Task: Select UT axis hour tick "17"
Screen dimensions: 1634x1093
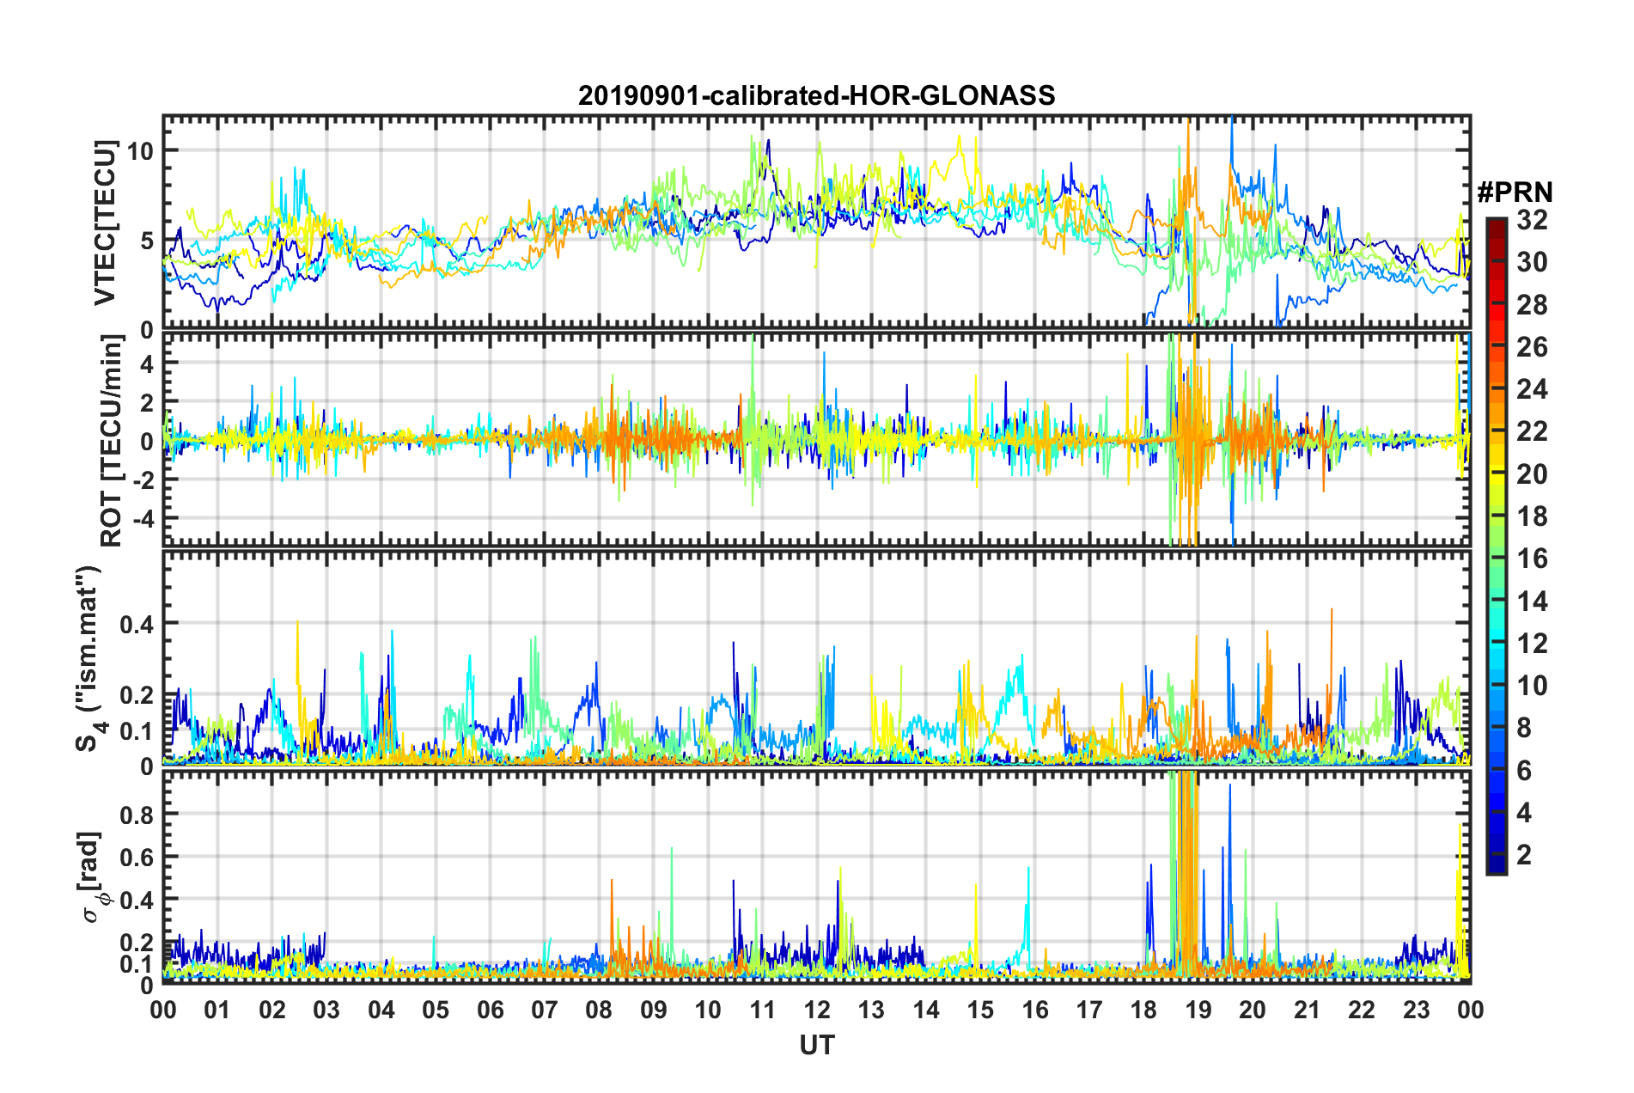Action: click(x=1089, y=1010)
